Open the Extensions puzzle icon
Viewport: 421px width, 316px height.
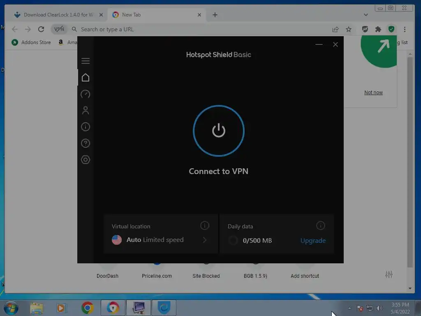tap(378, 29)
